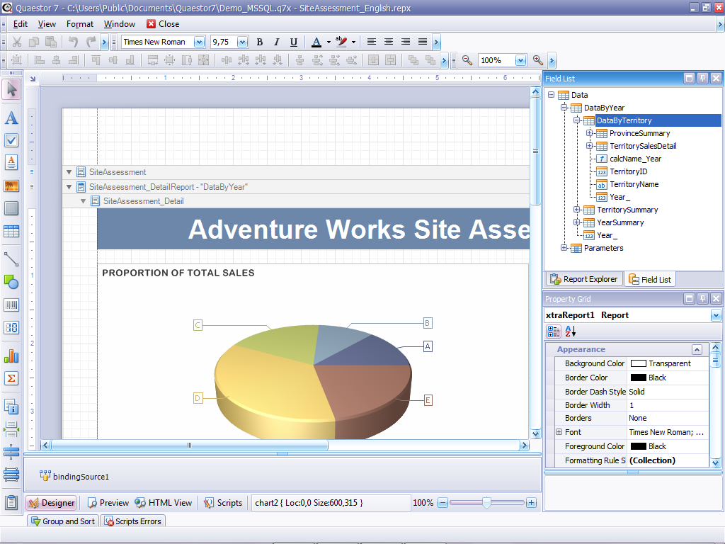This screenshot has height=544, width=725.
Task: Show categorized view in Property Grid
Action: pyautogui.click(x=554, y=331)
